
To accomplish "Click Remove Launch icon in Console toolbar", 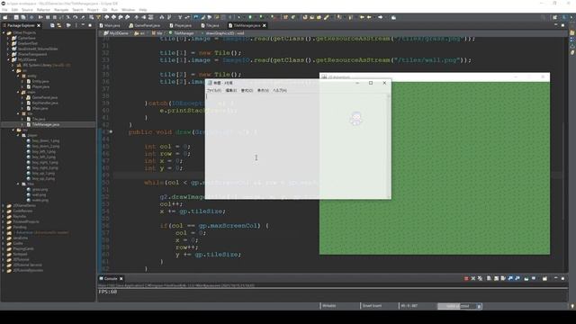I will pos(473,279).
